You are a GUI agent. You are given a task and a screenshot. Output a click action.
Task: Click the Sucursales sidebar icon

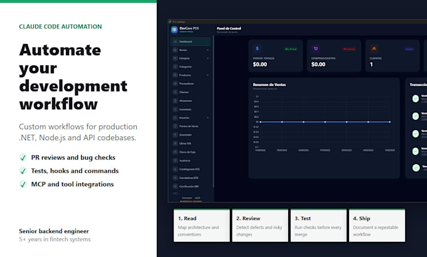pos(175,135)
